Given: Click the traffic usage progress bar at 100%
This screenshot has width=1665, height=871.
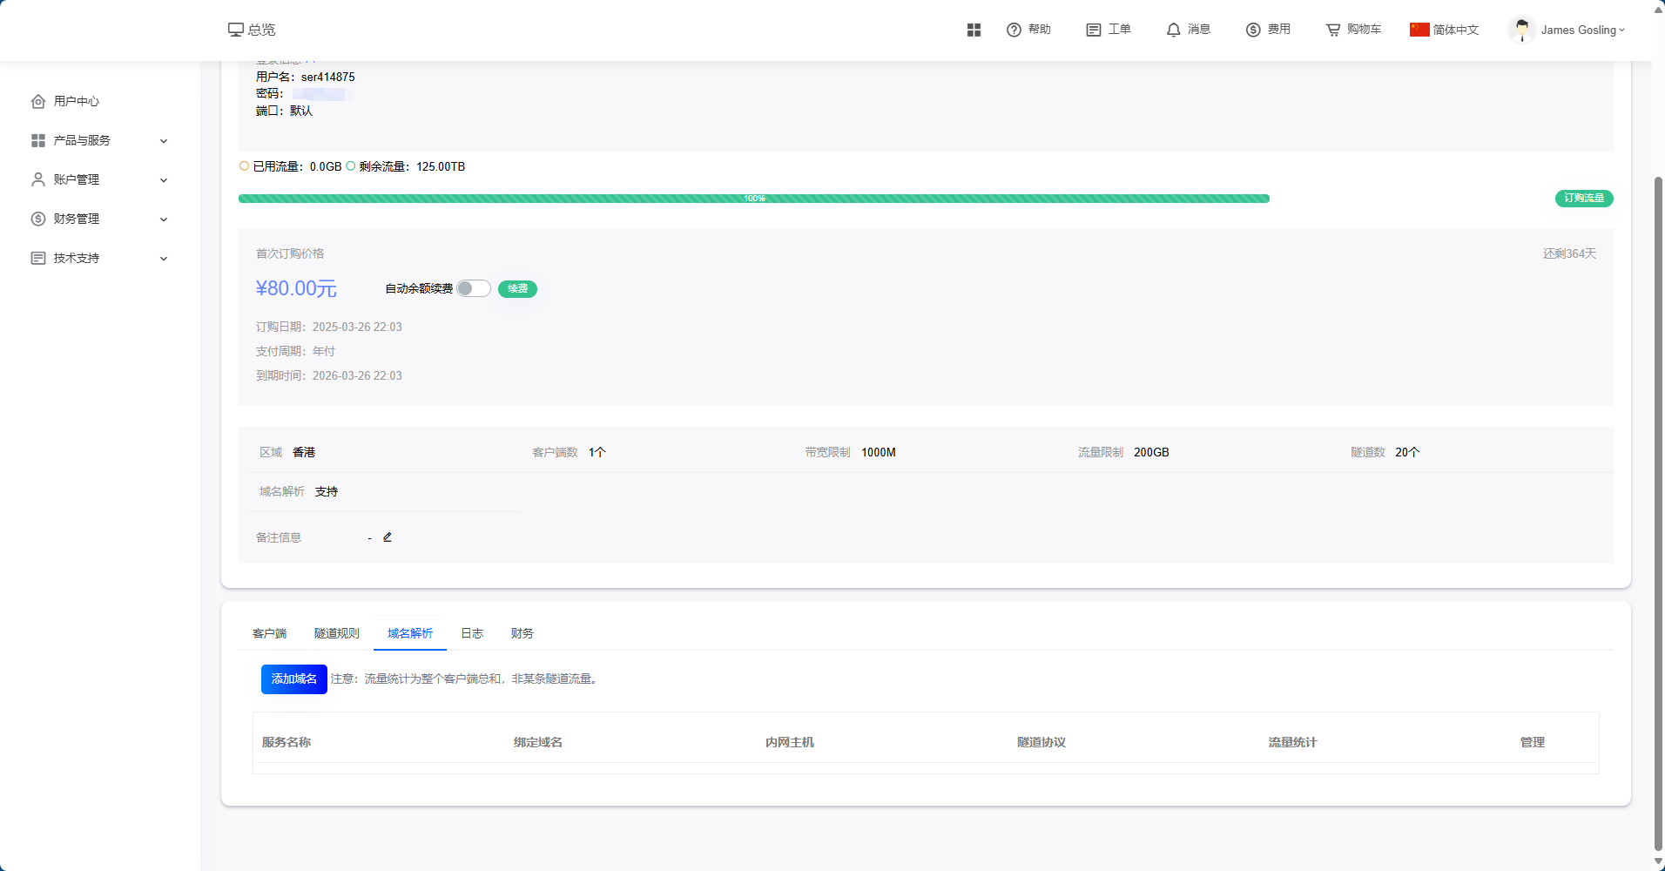Looking at the screenshot, I should click(754, 199).
